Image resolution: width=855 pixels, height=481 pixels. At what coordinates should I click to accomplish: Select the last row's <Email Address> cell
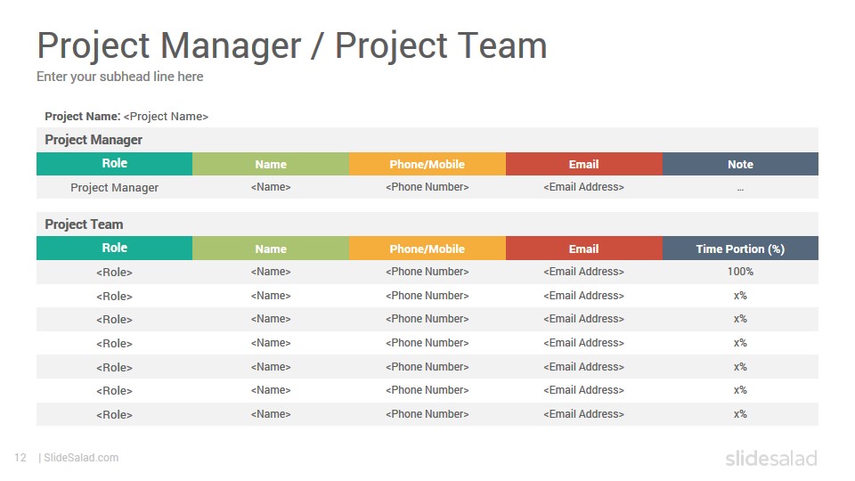(x=584, y=414)
